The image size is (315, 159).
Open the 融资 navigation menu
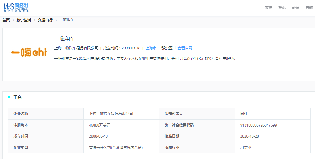(296, 8)
